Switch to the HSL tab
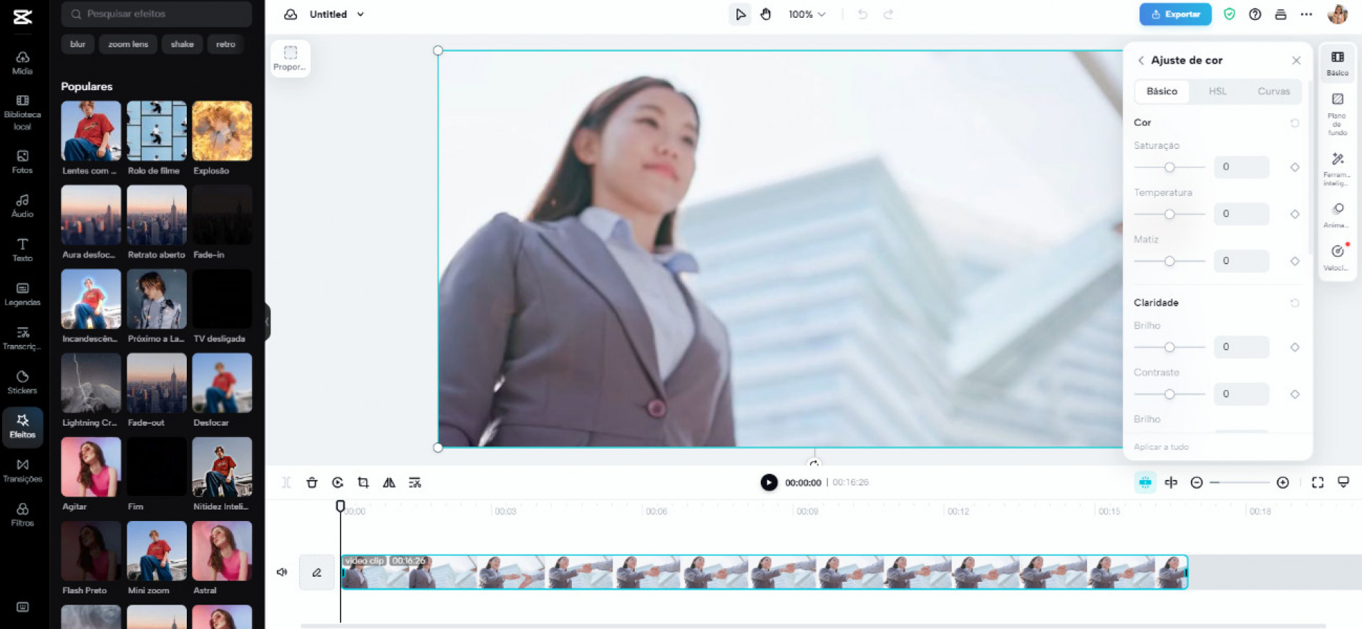The height and width of the screenshot is (629, 1362). pos(1217,92)
